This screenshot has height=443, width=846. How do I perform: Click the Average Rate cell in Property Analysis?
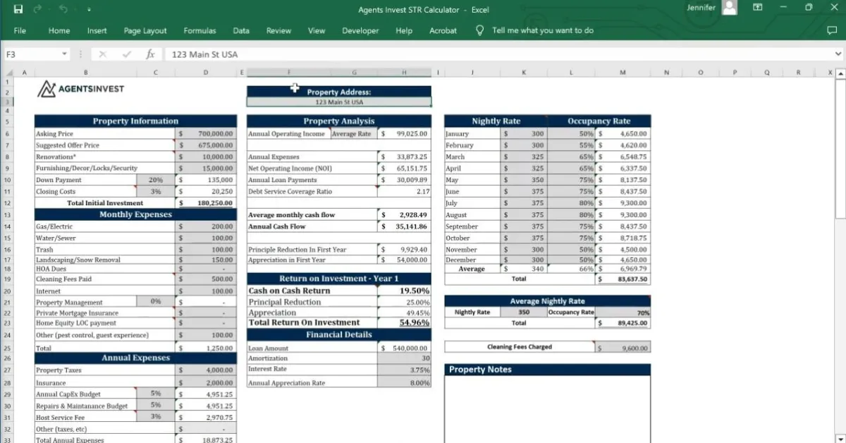coord(354,134)
